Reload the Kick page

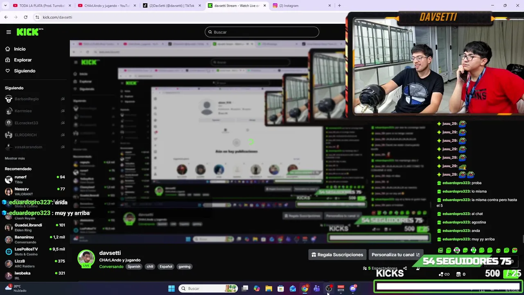point(25,17)
